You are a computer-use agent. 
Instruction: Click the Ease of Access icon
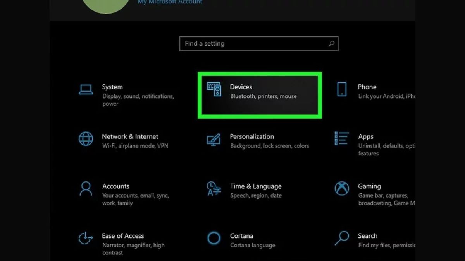click(x=86, y=238)
